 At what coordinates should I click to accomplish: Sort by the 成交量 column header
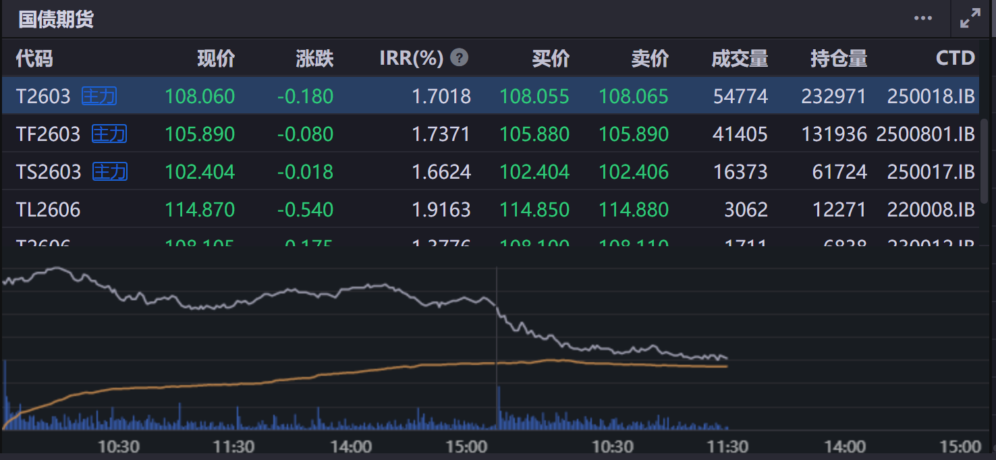(x=740, y=59)
